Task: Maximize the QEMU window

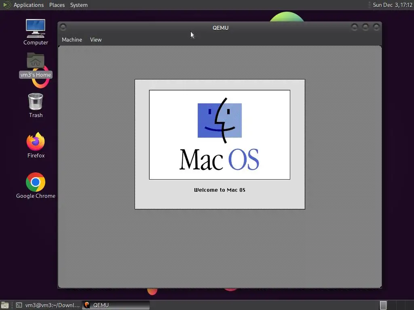Action: tap(365, 27)
